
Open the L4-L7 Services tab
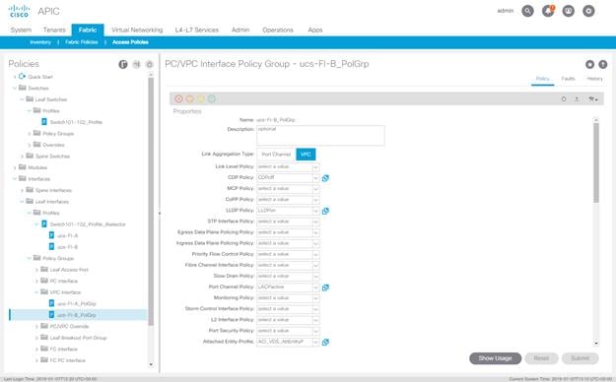click(197, 30)
